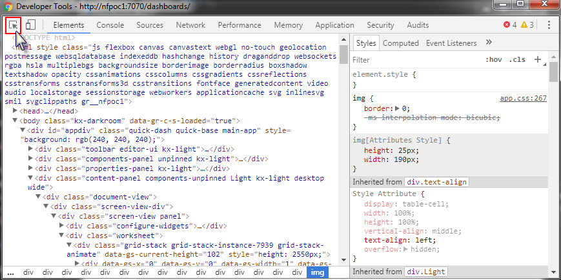Click the Styles pane vertical scrollbar
The image size is (561, 280).
553,71
